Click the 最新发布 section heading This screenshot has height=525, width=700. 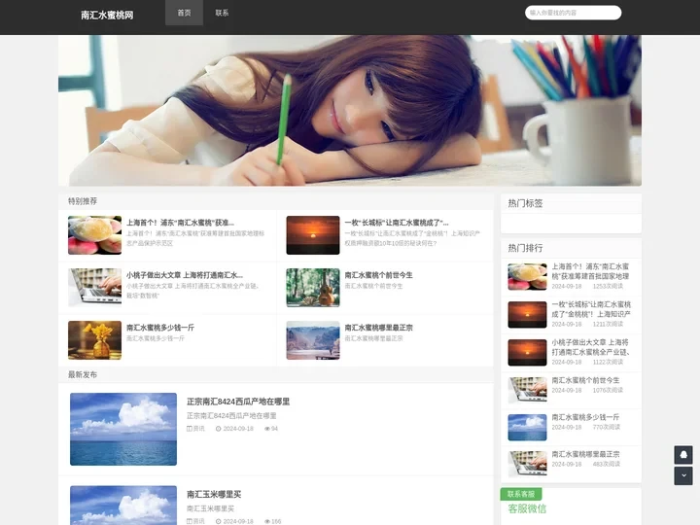(x=83, y=374)
